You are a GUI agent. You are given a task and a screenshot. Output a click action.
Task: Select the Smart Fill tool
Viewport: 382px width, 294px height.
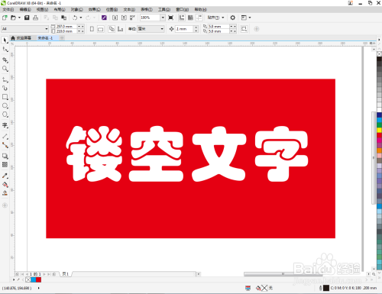tap(5, 193)
